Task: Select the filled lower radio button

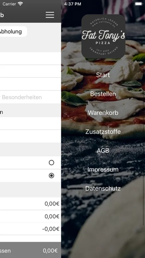Action: (x=51, y=175)
